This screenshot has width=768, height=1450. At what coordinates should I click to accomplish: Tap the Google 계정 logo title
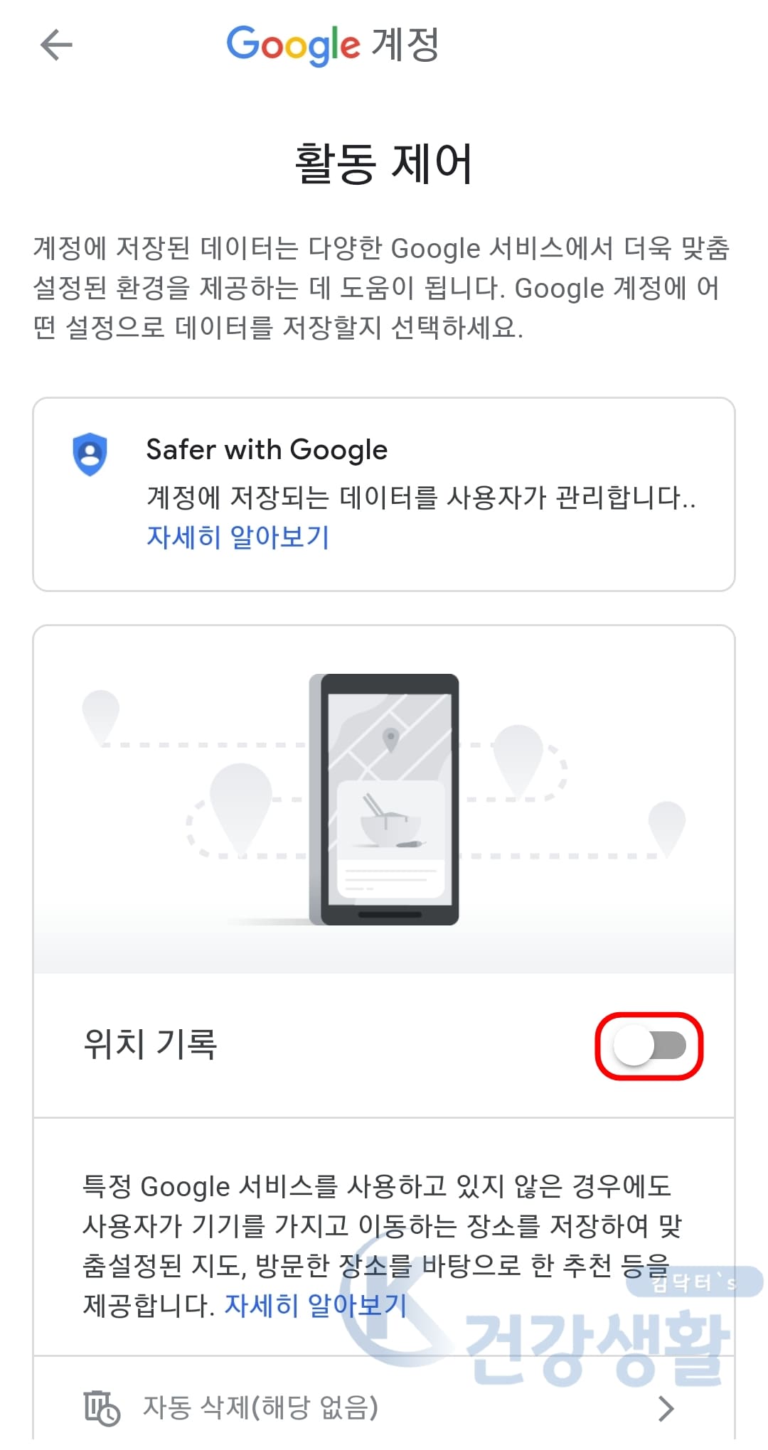333,45
